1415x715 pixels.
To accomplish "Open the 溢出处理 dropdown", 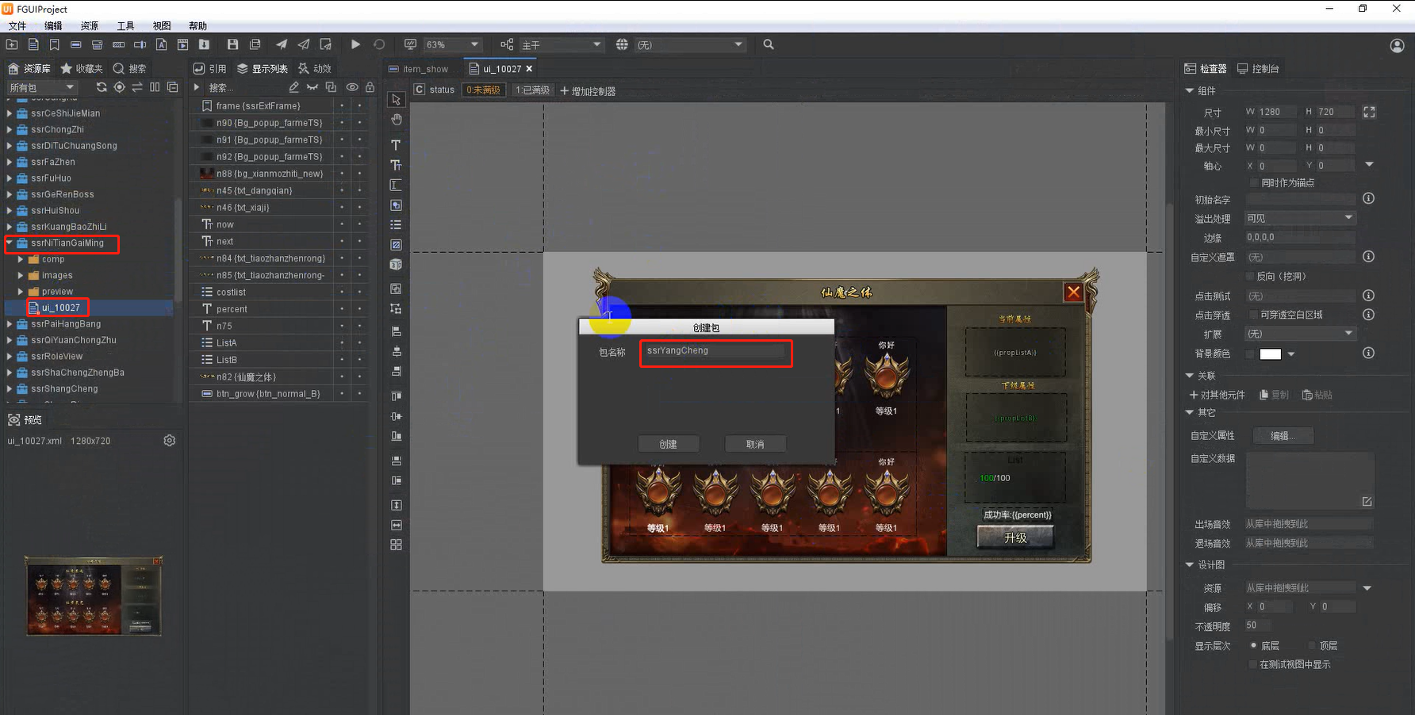I will tap(1299, 218).
